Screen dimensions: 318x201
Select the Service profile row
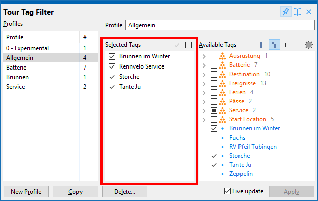pyautogui.click(x=50, y=87)
